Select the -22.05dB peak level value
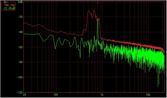 click(9, 8)
